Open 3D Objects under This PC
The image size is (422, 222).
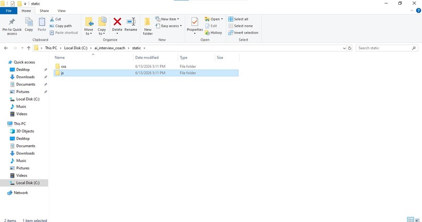(25, 131)
